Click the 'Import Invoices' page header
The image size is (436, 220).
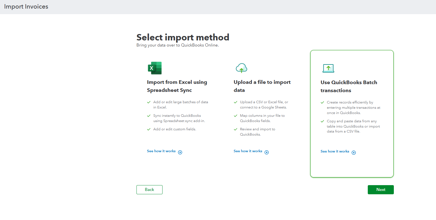26,7
